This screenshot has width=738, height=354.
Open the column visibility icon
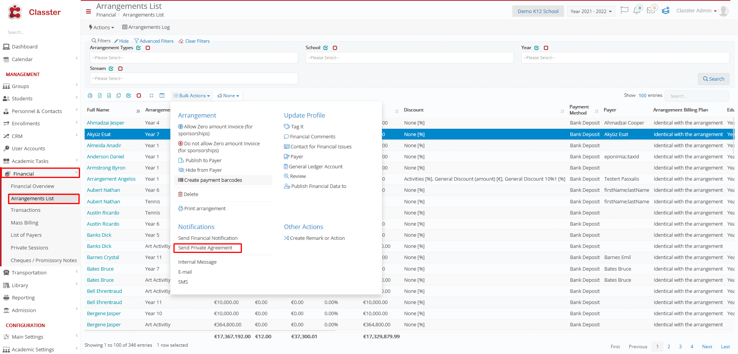162,96
